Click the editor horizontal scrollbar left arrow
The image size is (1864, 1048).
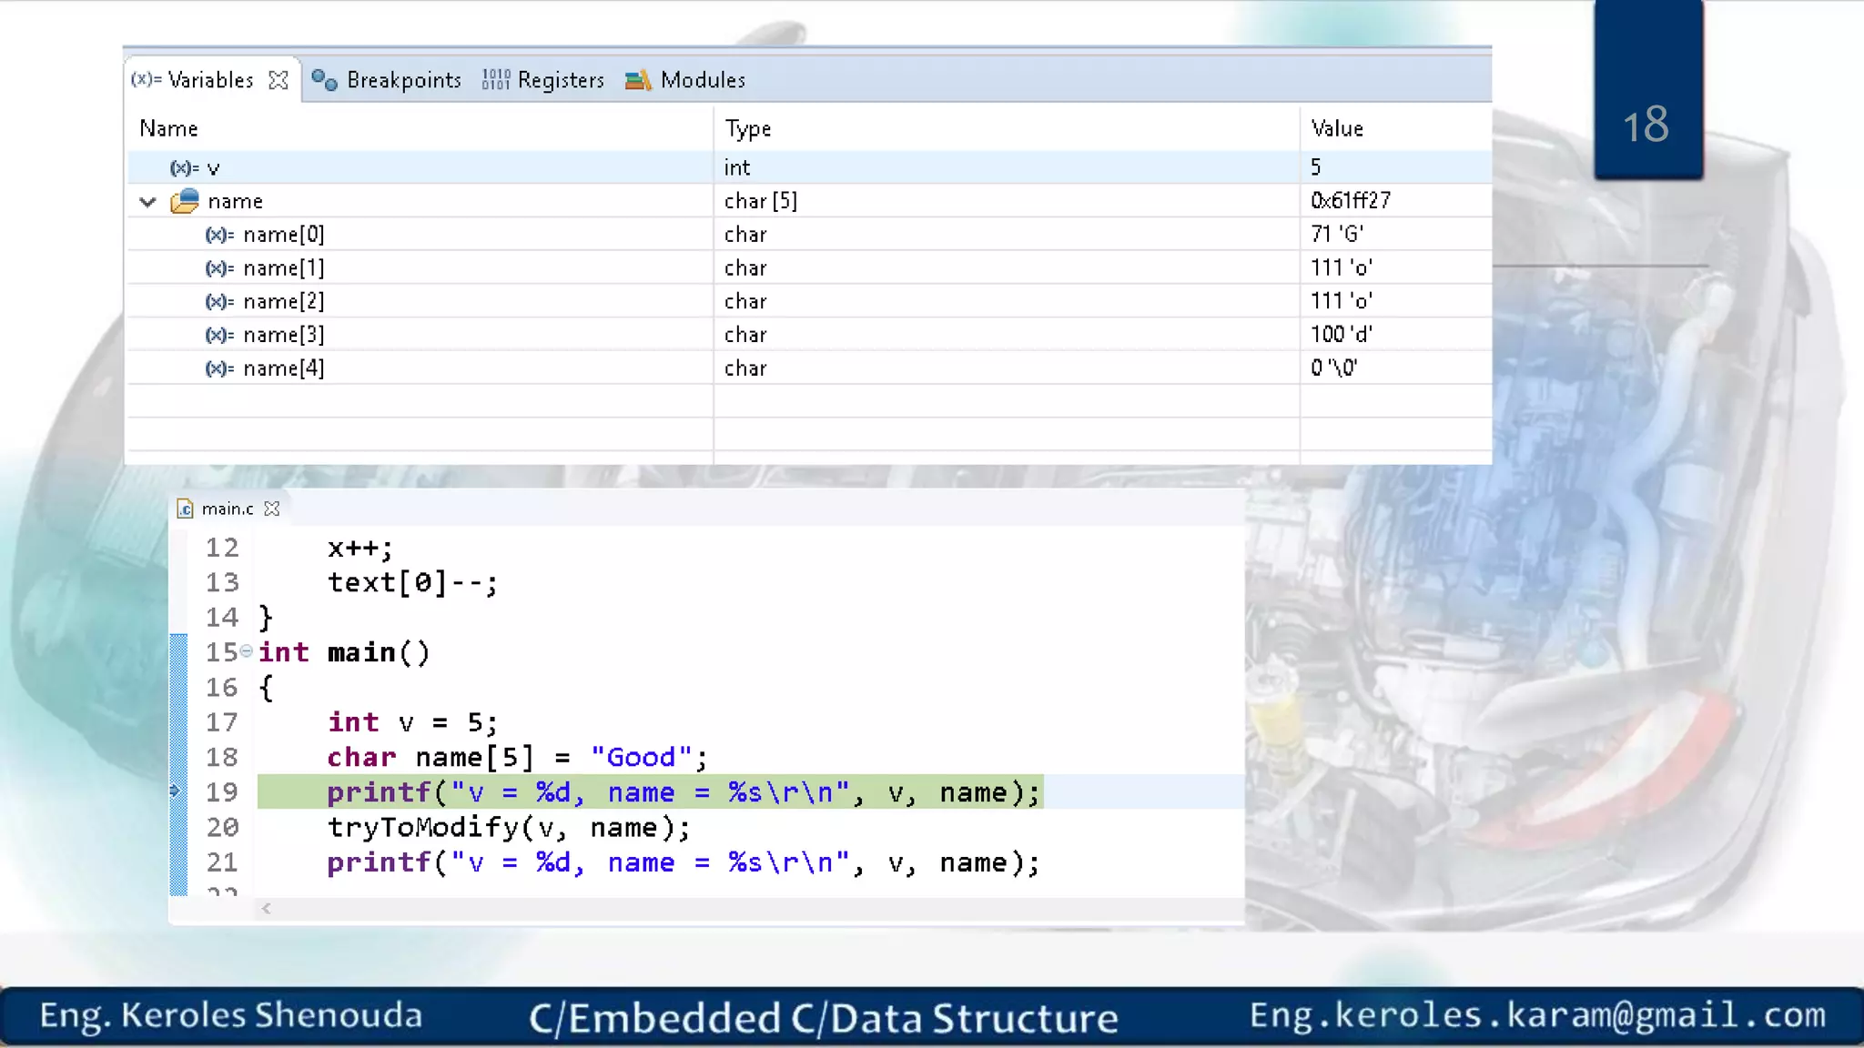pos(266,908)
